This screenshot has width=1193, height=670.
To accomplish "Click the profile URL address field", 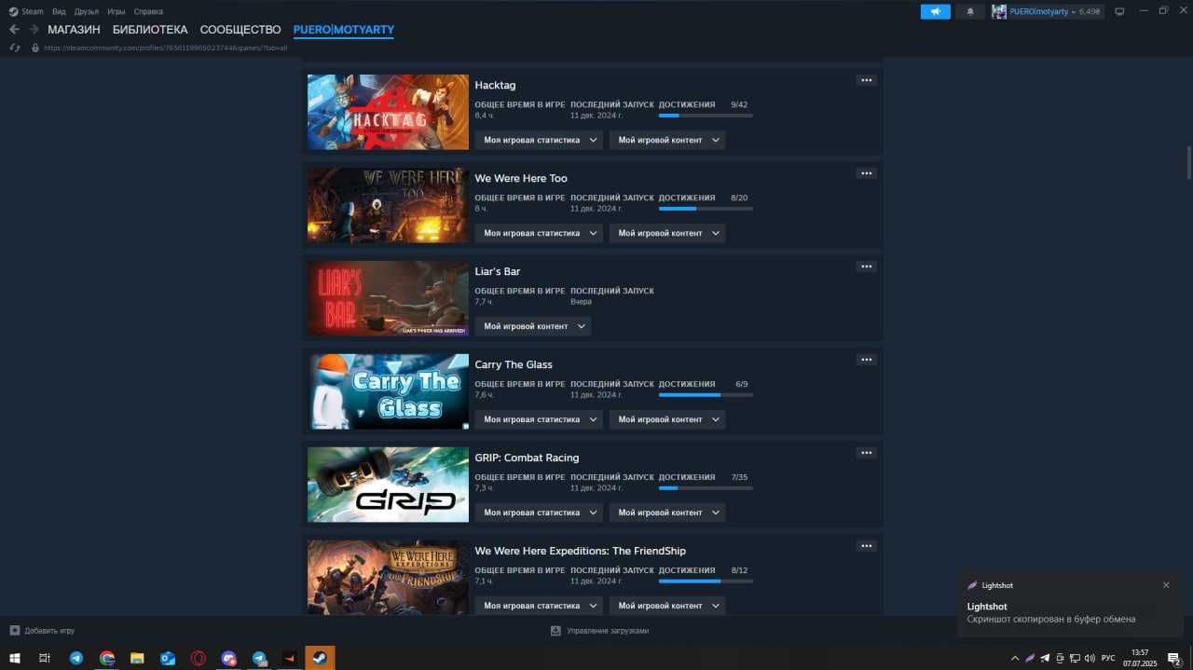I will pos(166,48).
